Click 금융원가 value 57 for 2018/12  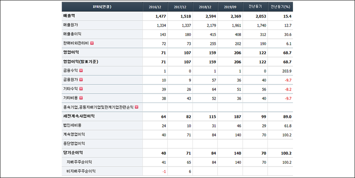(214, 80)
